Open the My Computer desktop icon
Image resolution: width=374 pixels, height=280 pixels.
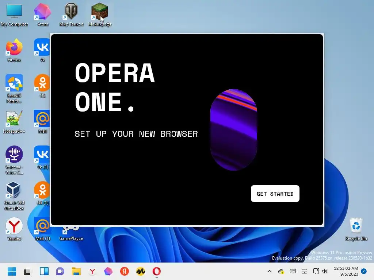14,15
